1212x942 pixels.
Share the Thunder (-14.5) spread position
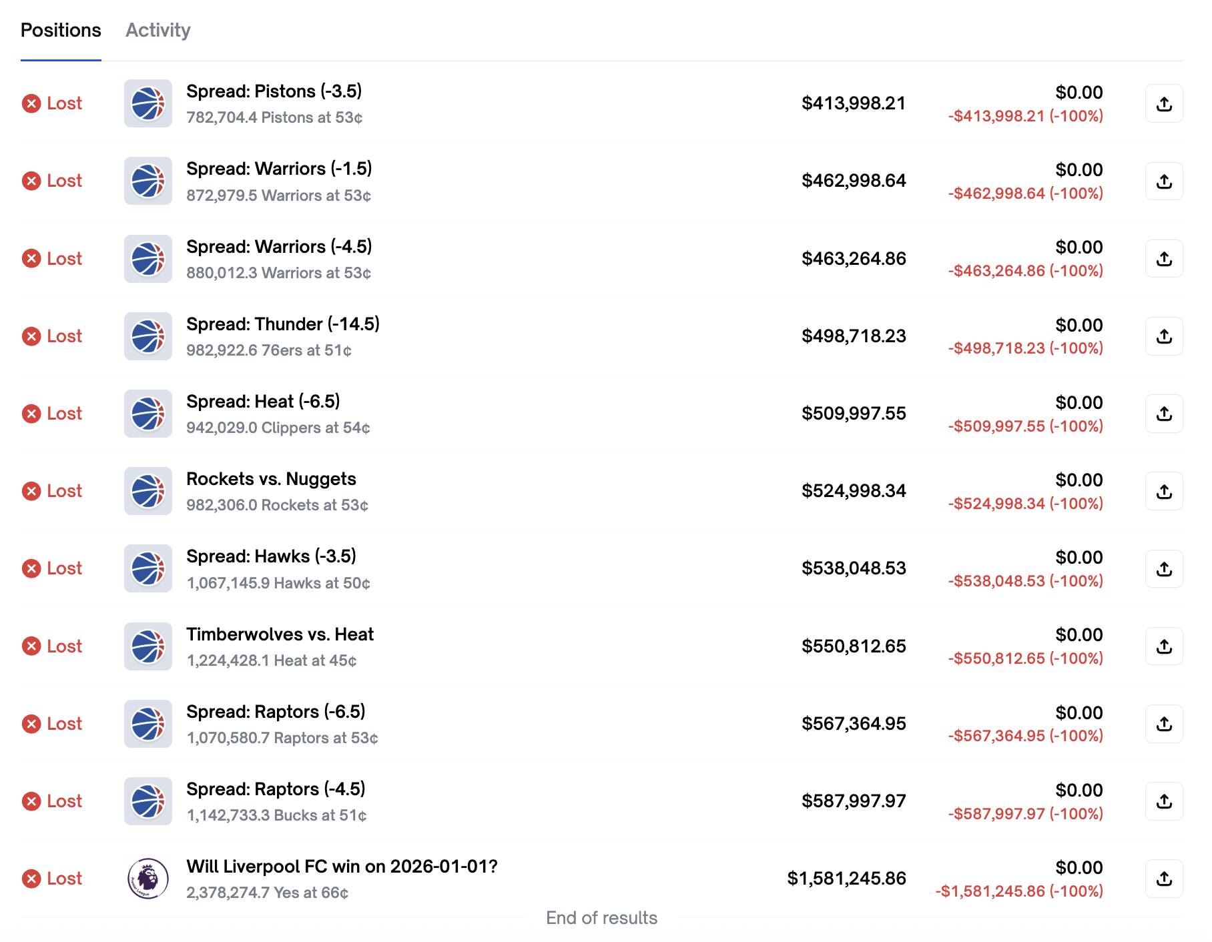point(1164,336)
